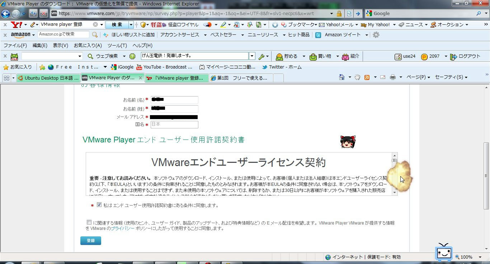Click the Amazon toolbar logo
The height and width of the screenshot is (264, 490).
(20, 35)
